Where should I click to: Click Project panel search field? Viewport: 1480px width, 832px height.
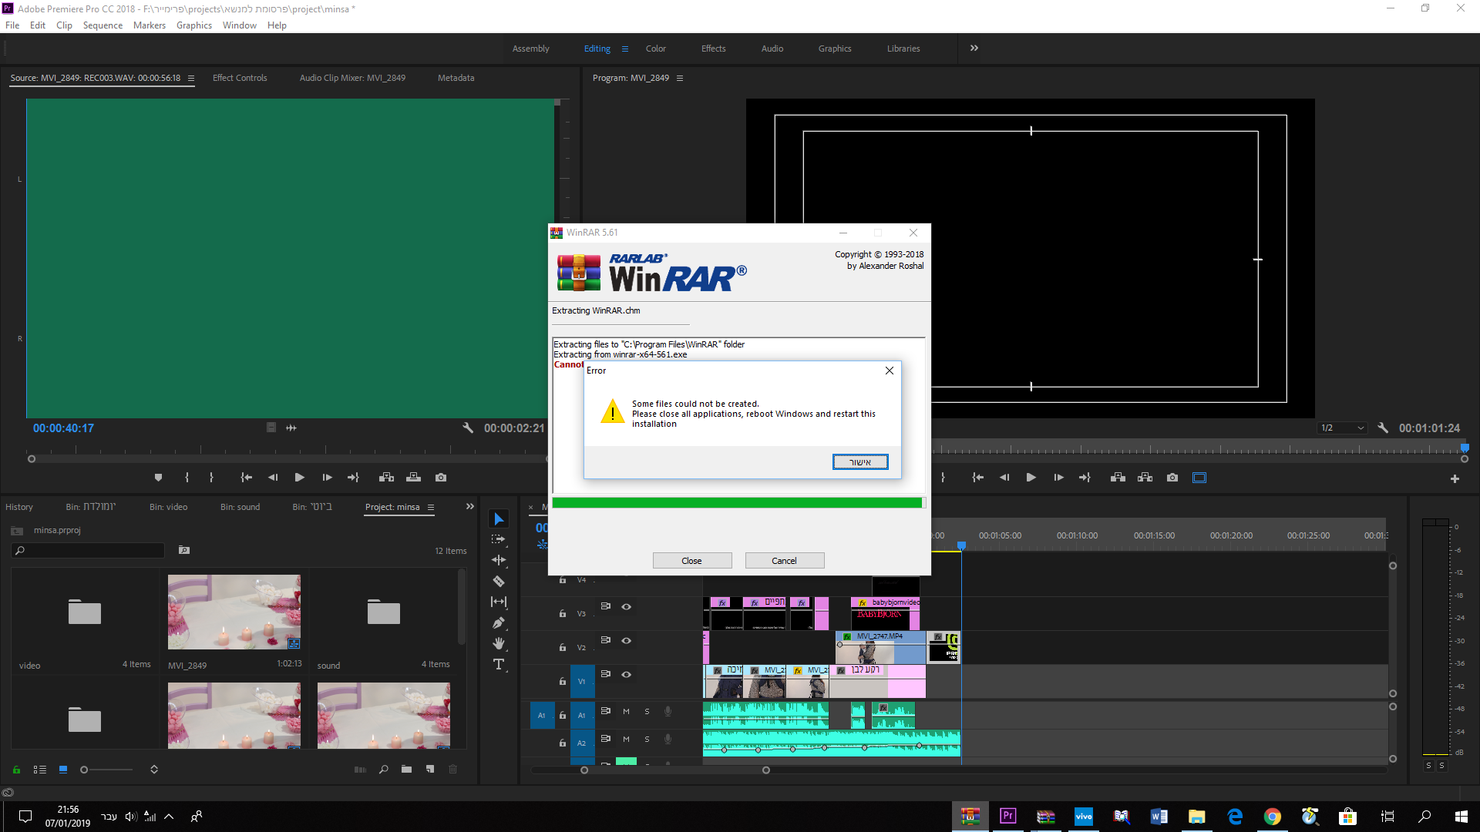(89, 551)
